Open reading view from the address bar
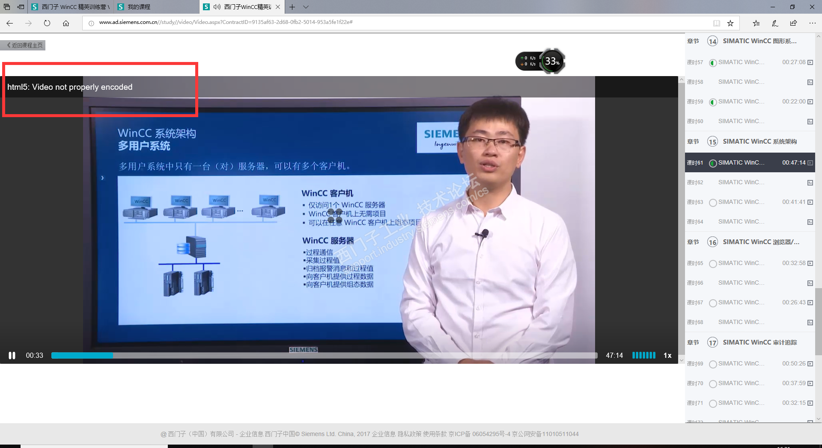The width and height of the screenshot is (822, 448). pos(717,23)
